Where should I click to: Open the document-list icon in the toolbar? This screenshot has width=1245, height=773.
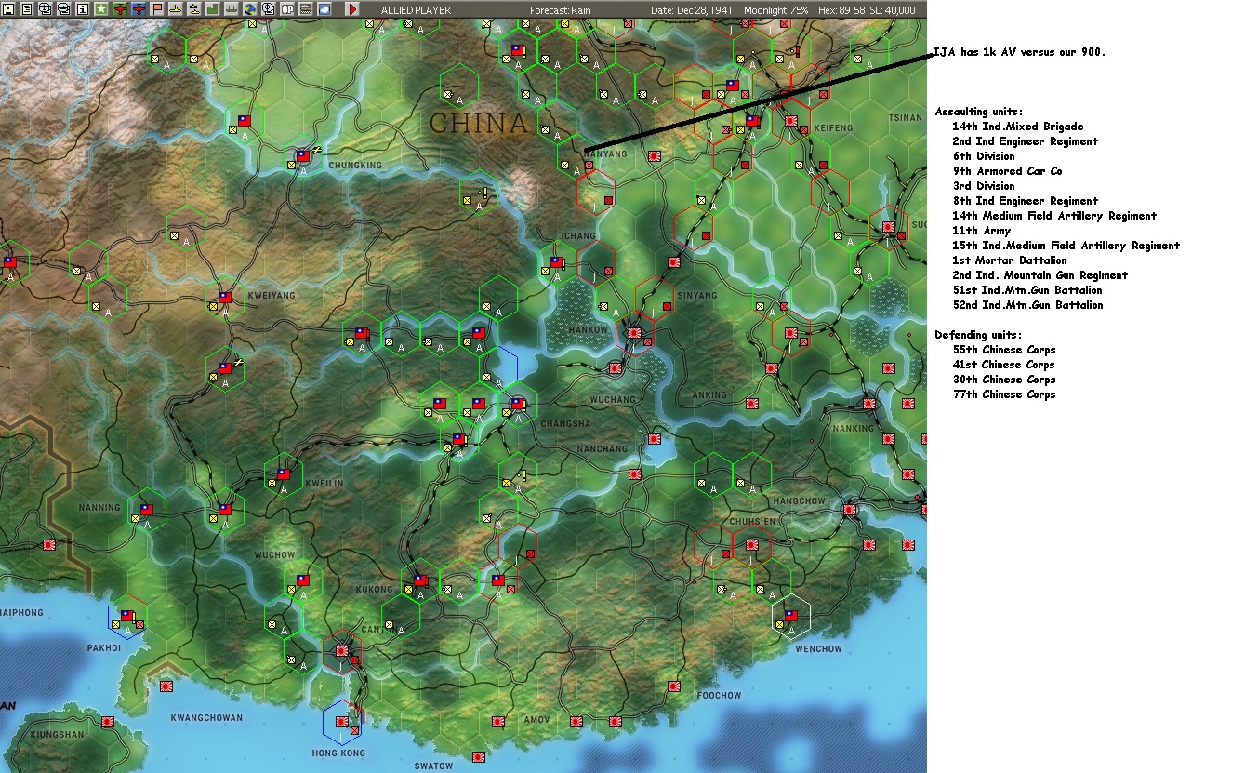point(26,8)
